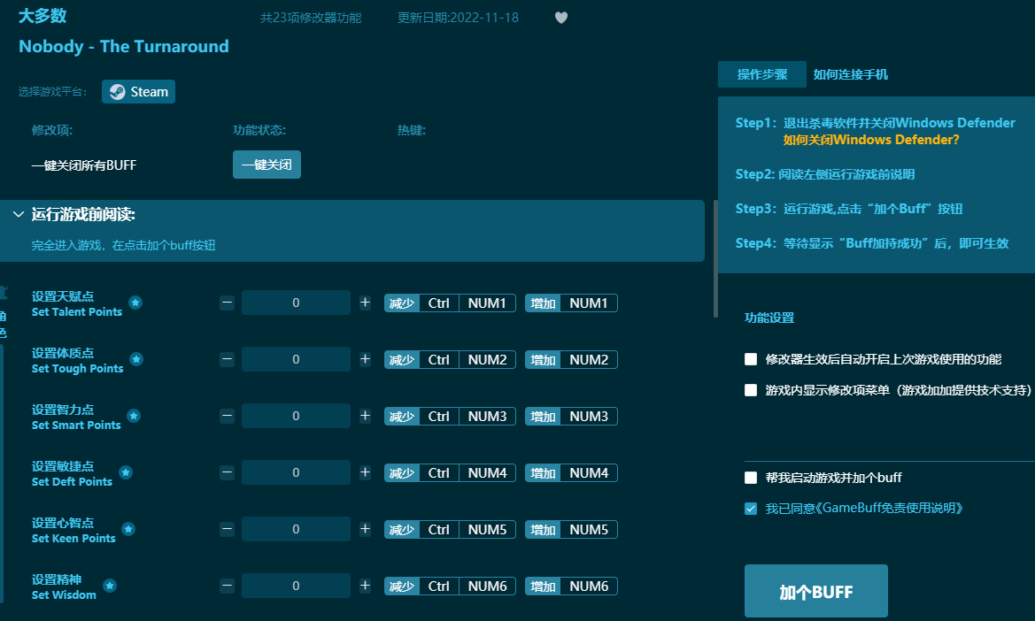Viewport: 1035px width, 621px height.
Task: Click Talent Points value input field
Action: pyautogui.click(x=296, y=303)
